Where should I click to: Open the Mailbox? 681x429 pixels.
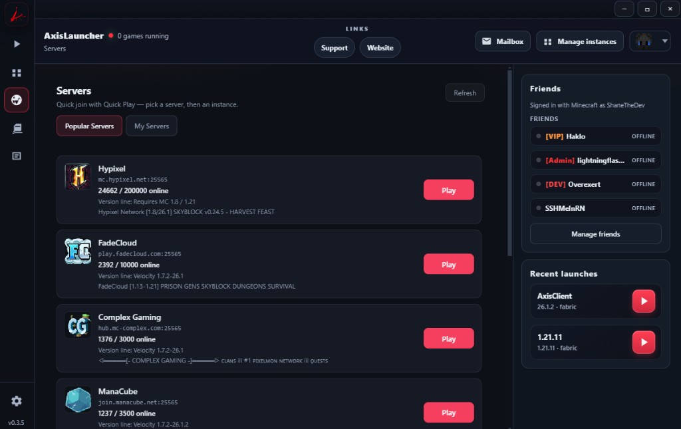(x=503, y=41)
